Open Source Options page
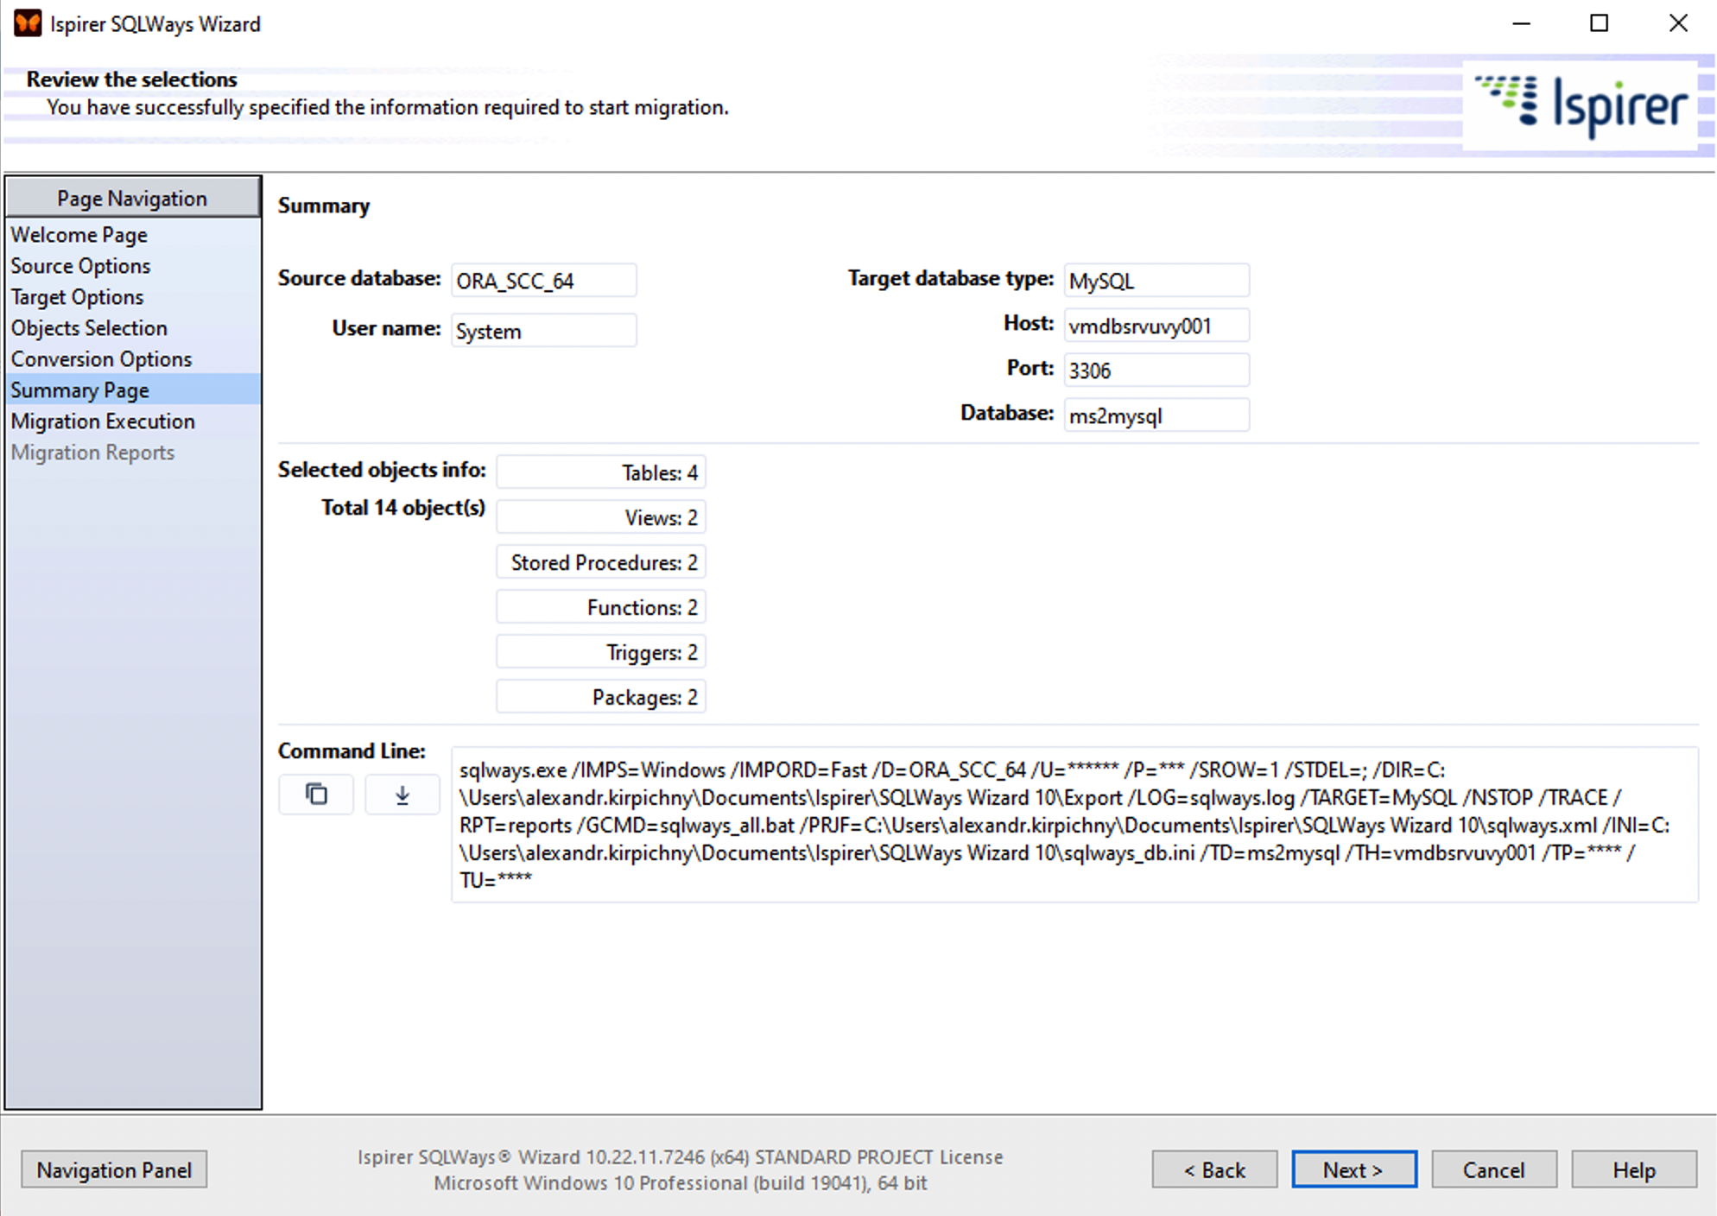Viewport: 1717px width, 1216px height. (x=81, y=266)
